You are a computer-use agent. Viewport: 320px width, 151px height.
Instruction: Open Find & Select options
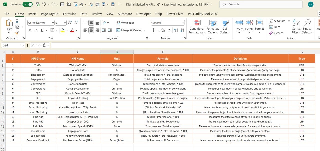point(307,27)
